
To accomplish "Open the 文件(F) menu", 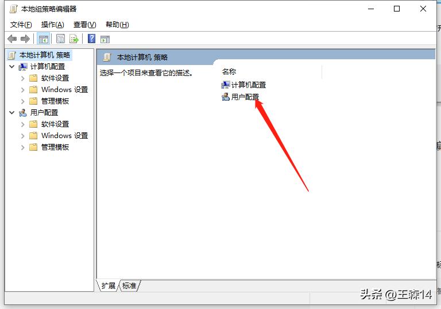I will pyautogui.click(x=21, y=25).
